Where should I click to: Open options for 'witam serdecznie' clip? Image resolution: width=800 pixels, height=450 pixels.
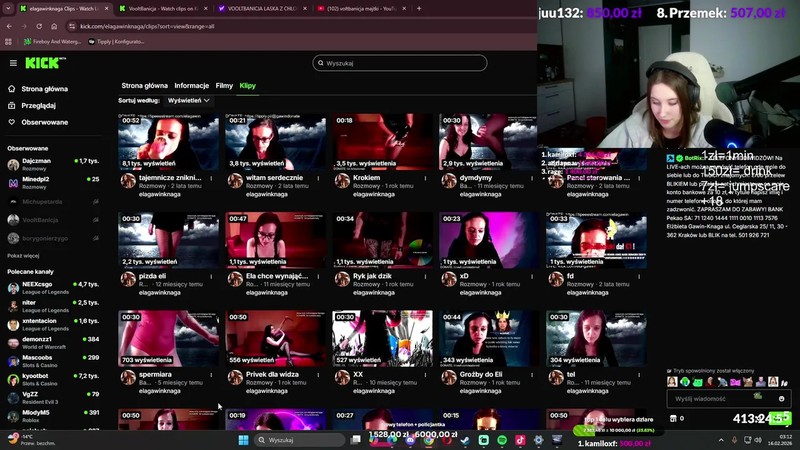(x=318, y=178)
